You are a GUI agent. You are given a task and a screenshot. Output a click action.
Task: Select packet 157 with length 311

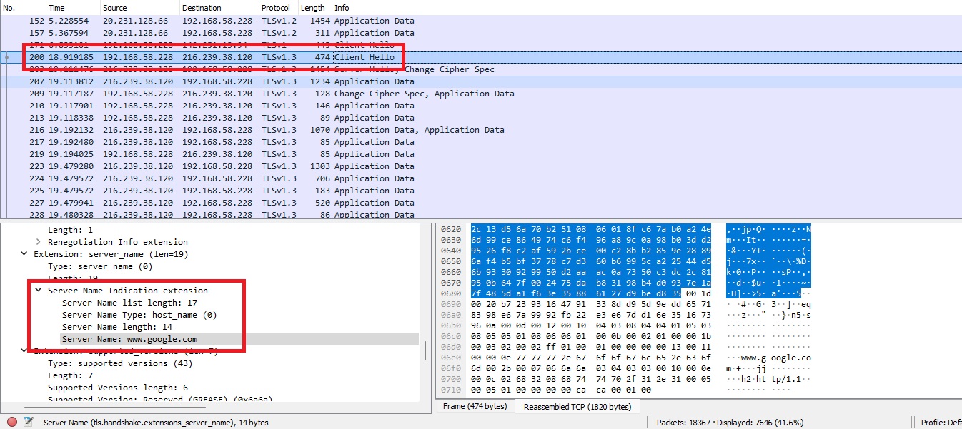481,33
